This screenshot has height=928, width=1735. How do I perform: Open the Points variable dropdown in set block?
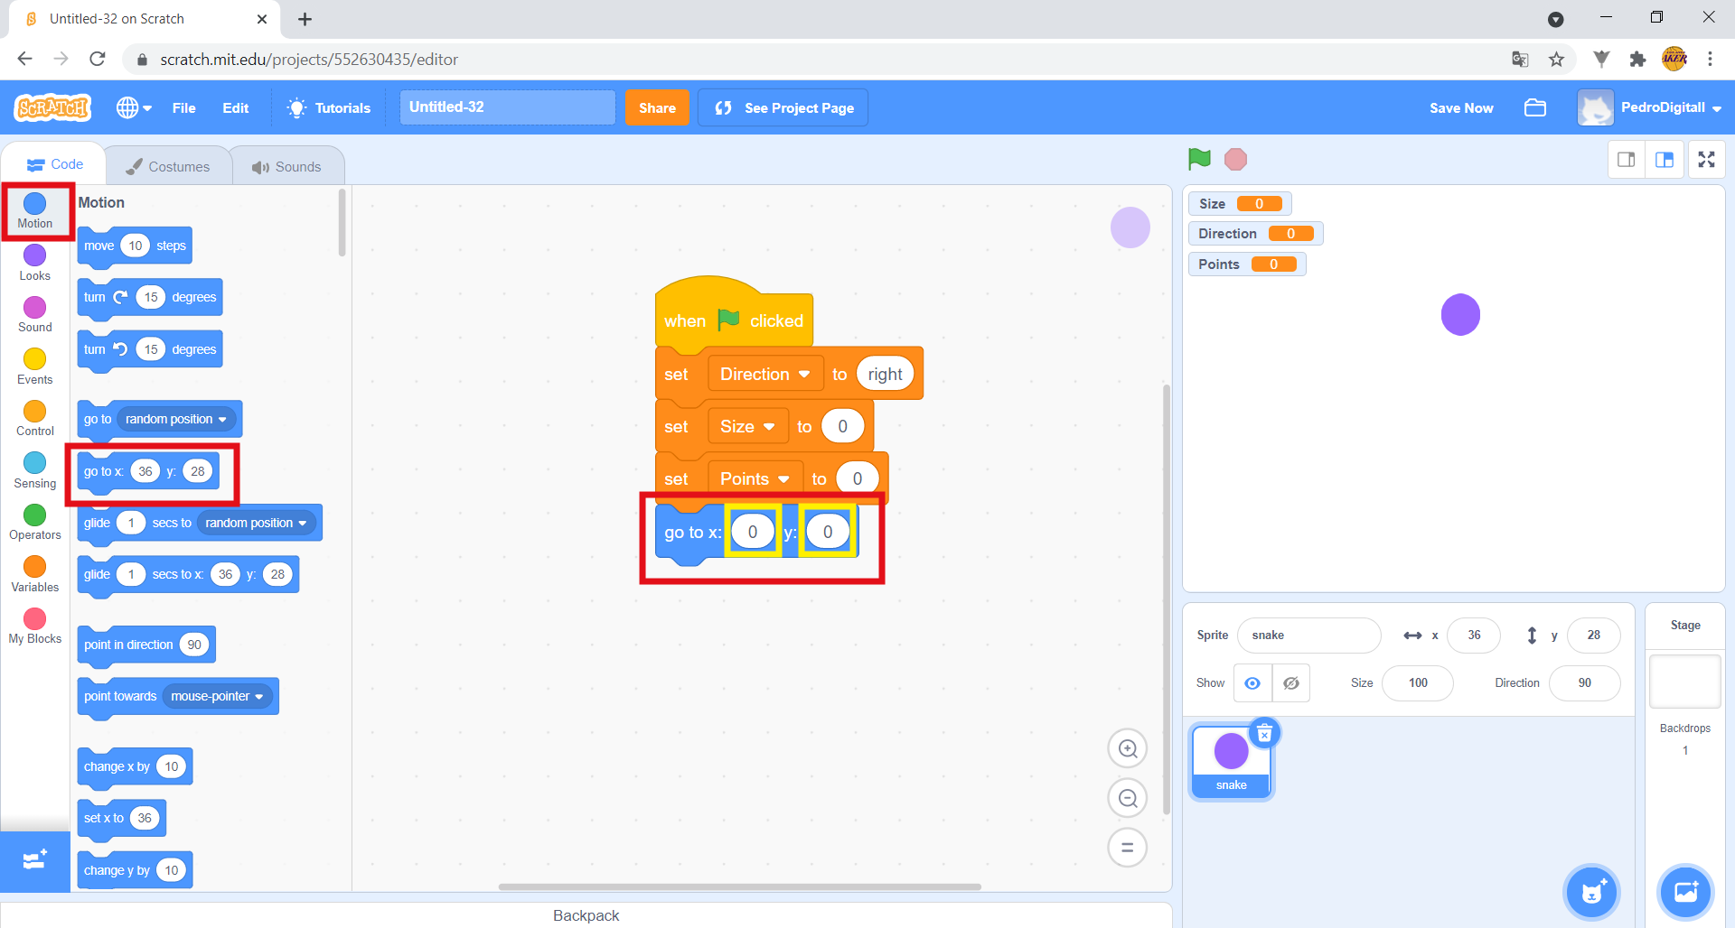(755, 479)
